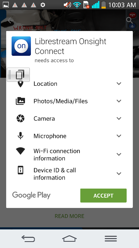Tap the gallery notification icon in status bar
This screenshot has width=139, height=248.
(x=6, y=5)
